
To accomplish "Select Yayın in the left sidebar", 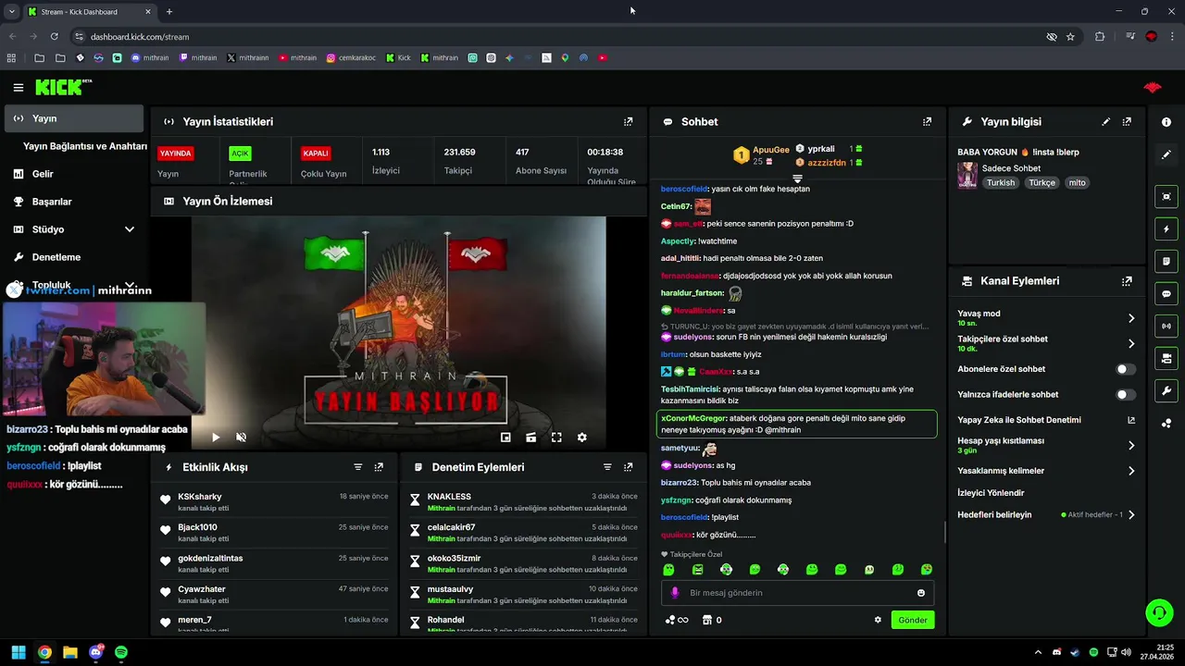I will click(74, 118).
